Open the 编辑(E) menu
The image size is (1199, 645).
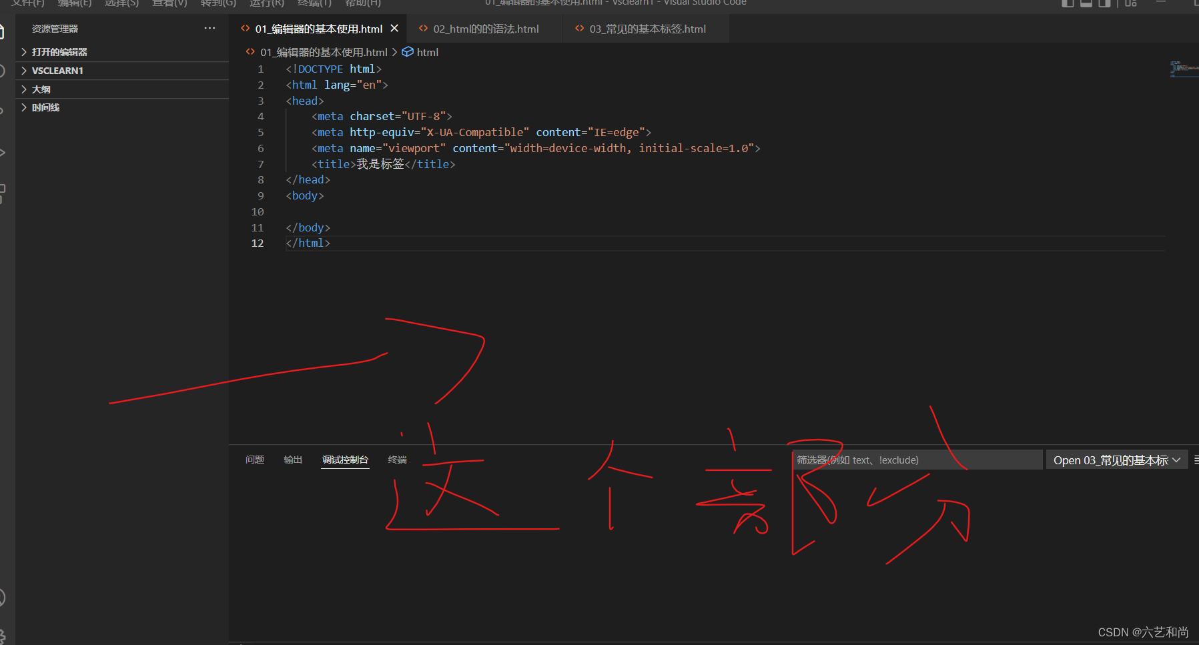75,3
